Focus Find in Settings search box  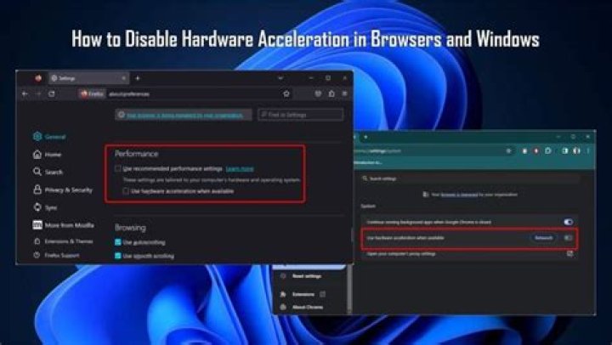pos(301,115)
